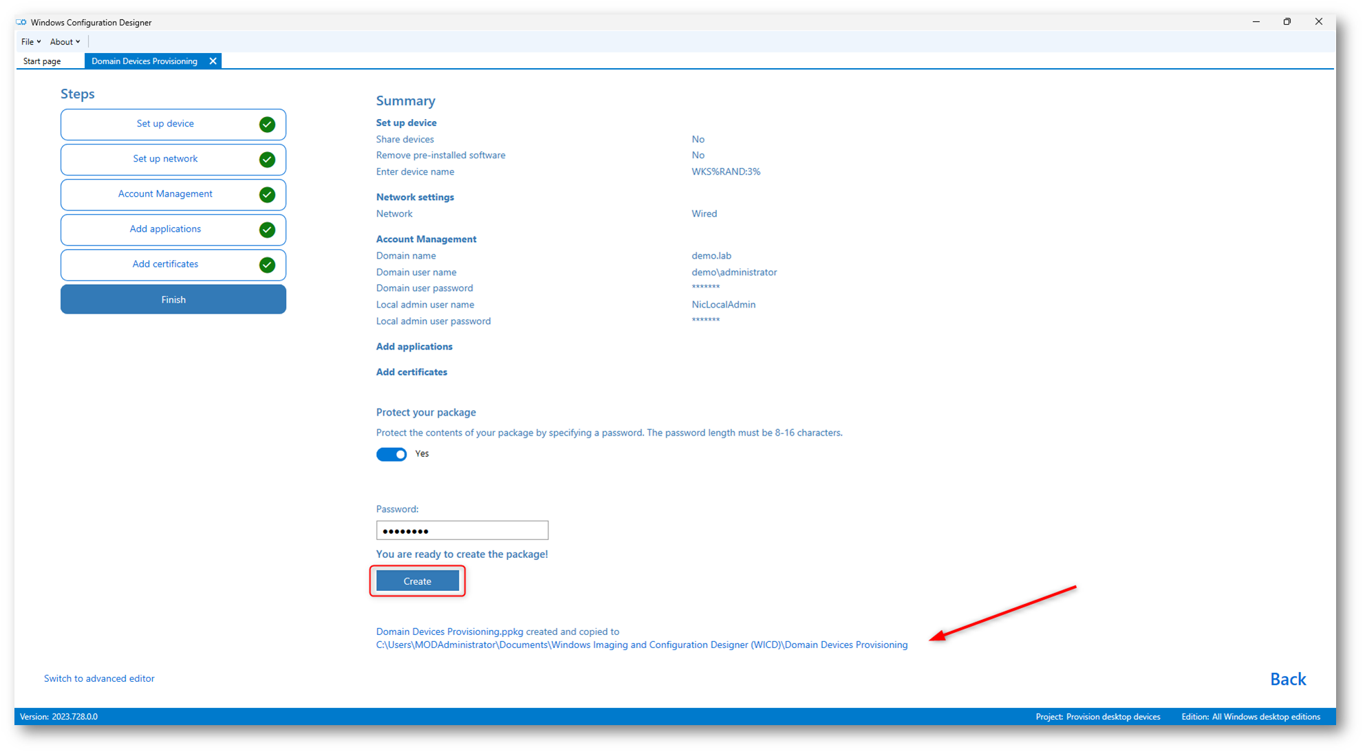Switch to advanced editor
Image resolution: width=1365 pixels, height=754 pixels.
click(x=99, y=678)
